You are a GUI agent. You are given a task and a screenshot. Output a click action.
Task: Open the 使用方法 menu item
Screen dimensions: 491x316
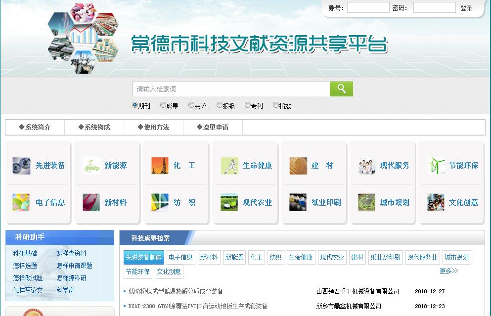153,127
